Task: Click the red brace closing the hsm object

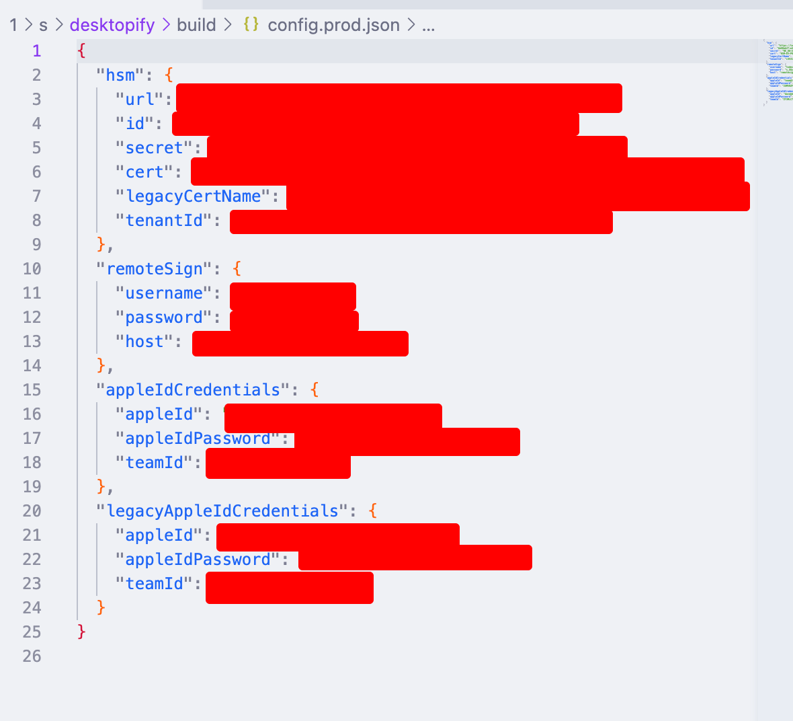Action: pos(99,244)
